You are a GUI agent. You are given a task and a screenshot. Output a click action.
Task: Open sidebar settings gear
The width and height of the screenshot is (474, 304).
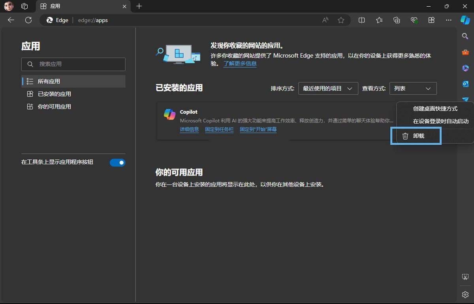[465, 295]
